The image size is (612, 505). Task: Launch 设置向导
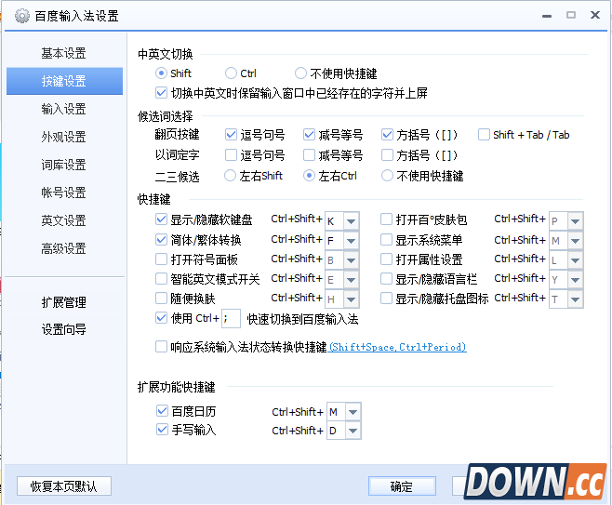pyautogui.click(x=63, y=329)
